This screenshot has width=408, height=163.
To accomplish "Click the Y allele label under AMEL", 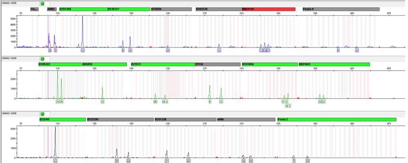I will click(55, 51).
